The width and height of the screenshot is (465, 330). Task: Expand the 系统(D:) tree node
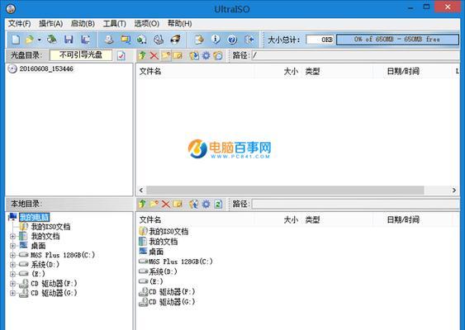(x=12, y=265)
